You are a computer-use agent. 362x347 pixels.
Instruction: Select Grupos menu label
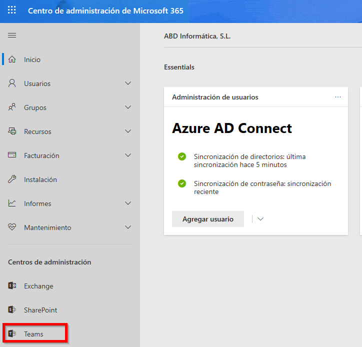[35, 107]
